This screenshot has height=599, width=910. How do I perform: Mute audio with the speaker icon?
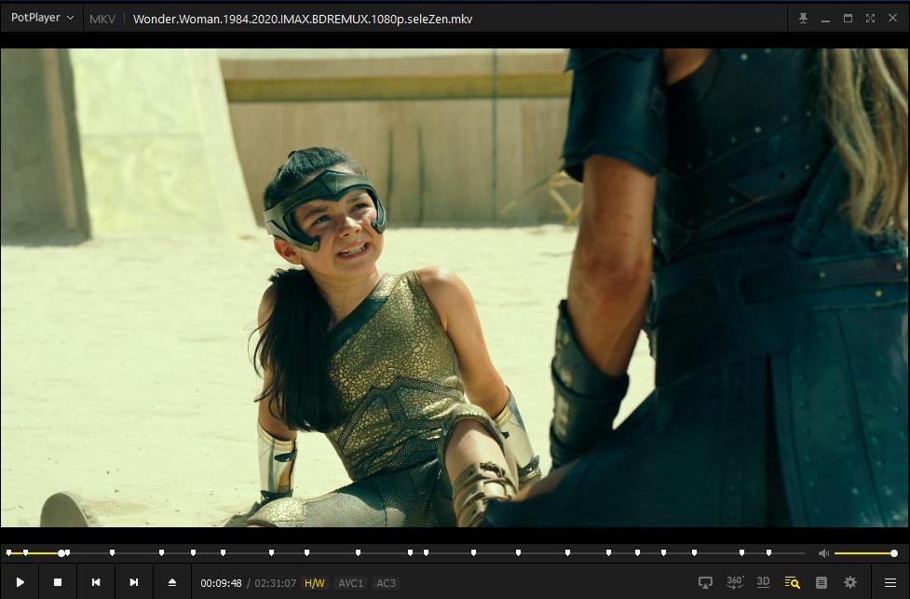pyautogui.click(x=823, y=553)
